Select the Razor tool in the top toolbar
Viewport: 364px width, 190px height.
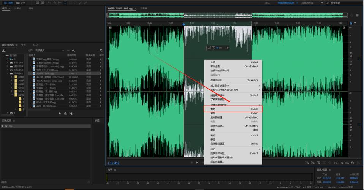(55, 3)
